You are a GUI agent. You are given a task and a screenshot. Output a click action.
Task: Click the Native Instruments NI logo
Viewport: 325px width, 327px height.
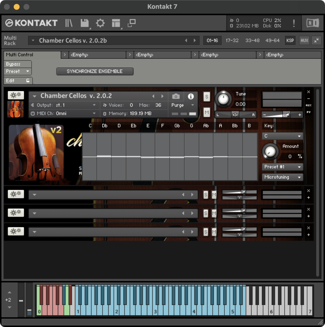313,23
